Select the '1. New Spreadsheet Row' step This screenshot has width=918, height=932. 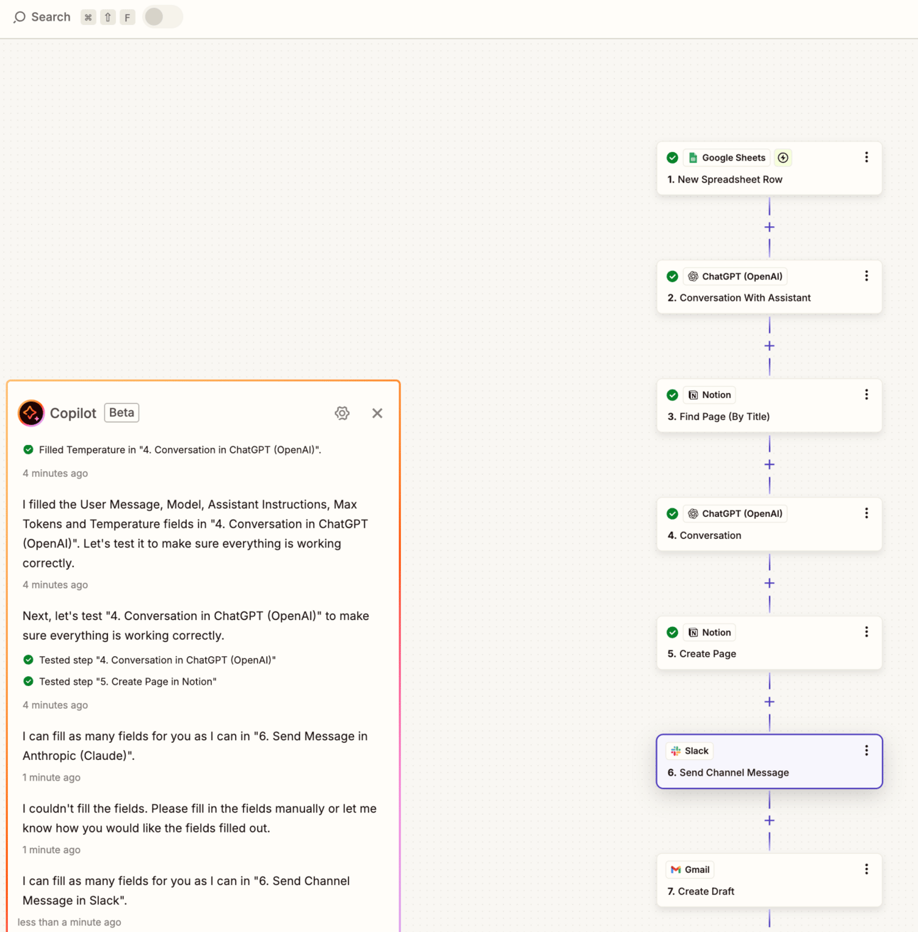[769, 168]
